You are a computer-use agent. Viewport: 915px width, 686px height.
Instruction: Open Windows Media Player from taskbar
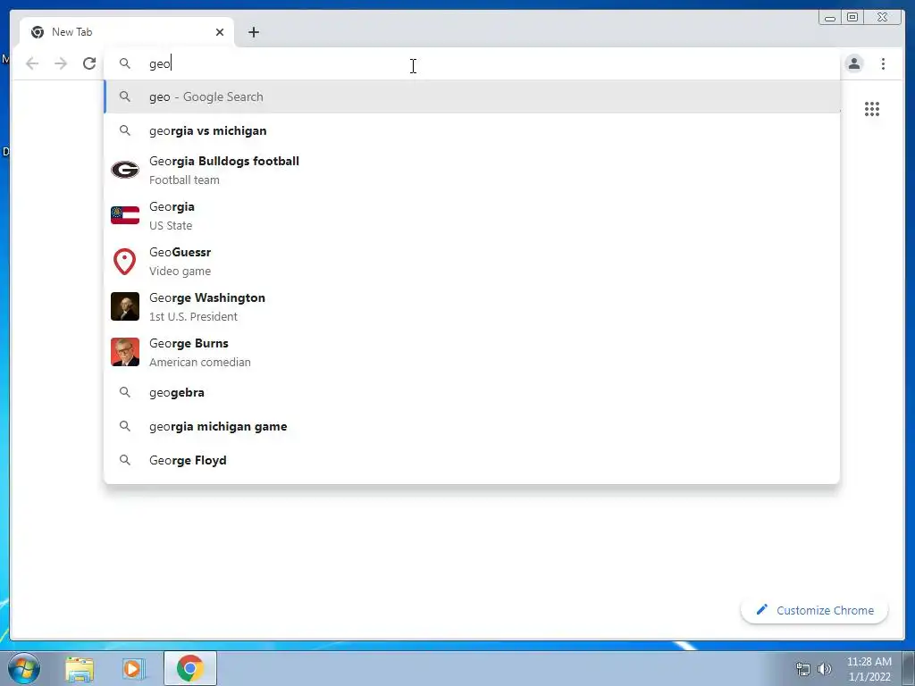coord(133,668)
